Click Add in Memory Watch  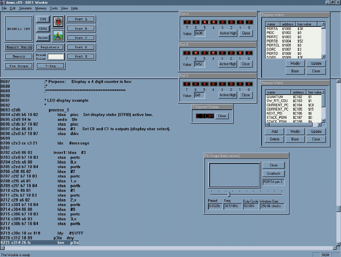point(274,132)
